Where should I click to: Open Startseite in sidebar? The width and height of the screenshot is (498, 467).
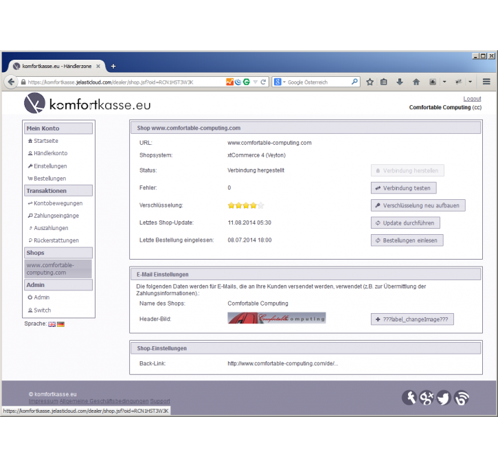(x=43, y=141)
